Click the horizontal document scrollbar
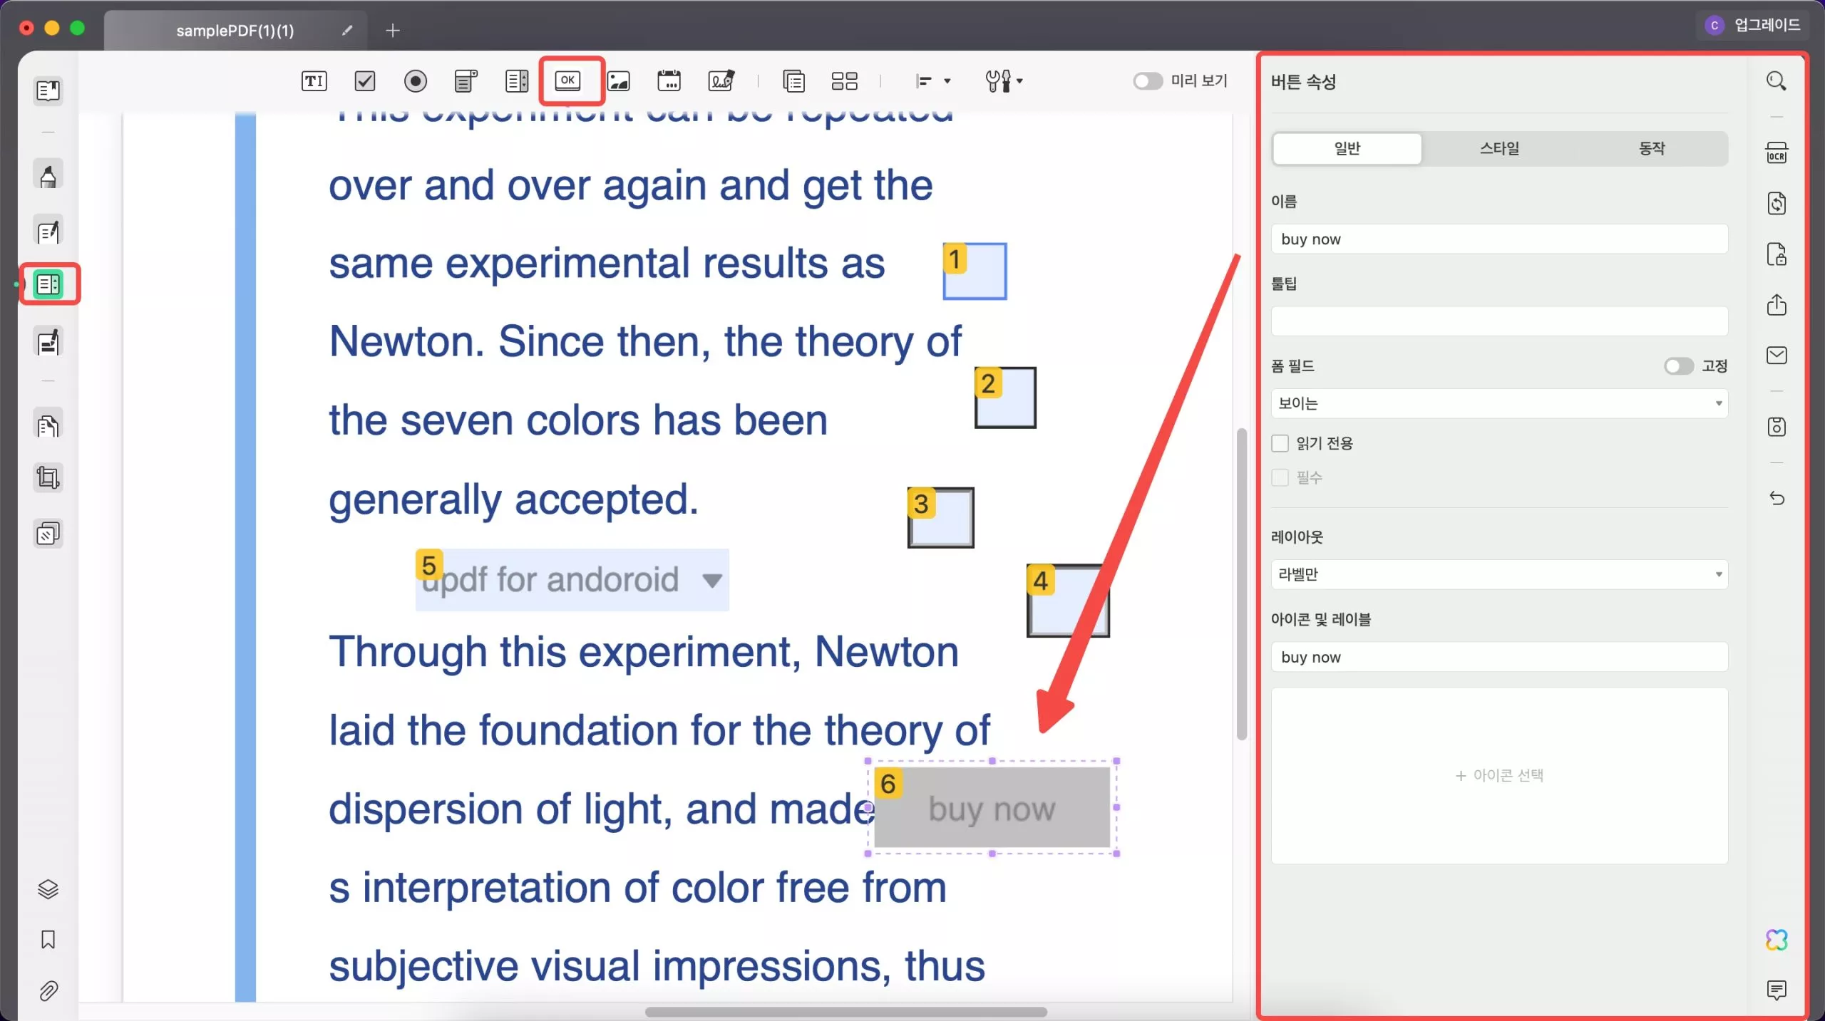The image size is (1825, 1021). tap(845, 1012)
